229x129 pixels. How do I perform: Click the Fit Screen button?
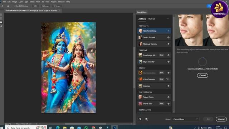point(45,6)
